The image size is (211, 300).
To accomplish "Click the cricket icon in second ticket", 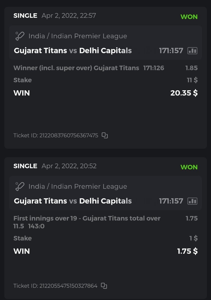I will pyautogui.click(x=19, y=186).
